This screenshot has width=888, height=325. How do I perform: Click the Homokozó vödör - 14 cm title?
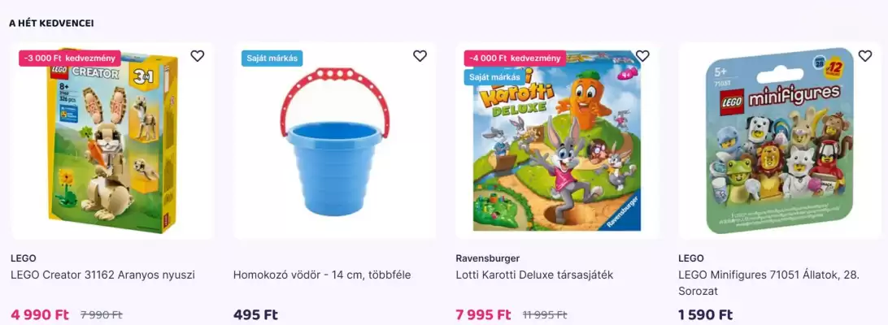tap(322, 275)
